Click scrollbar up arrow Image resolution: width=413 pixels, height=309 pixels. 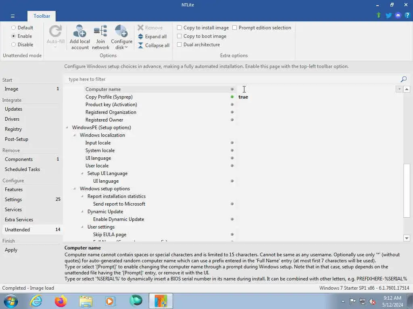pyautogui.click(x=407, y=89)
